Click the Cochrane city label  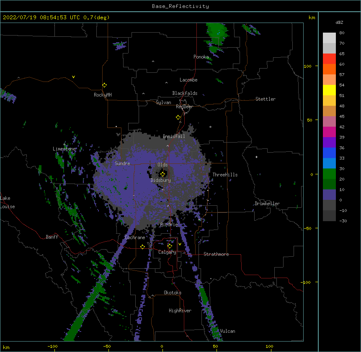[x=135, y=237]
